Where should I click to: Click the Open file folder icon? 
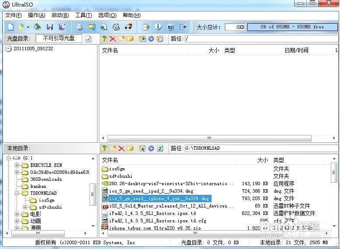21,27
